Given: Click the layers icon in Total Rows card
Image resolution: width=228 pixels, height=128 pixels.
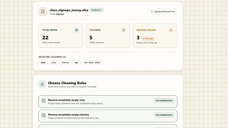Looking at the screenshot, I should click(x=76, y=30).
